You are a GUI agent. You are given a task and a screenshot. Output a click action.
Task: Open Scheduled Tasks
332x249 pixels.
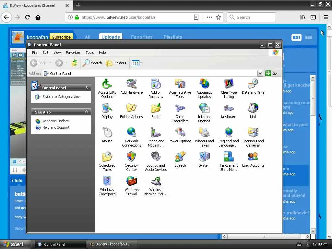click(x=107, y=161)
